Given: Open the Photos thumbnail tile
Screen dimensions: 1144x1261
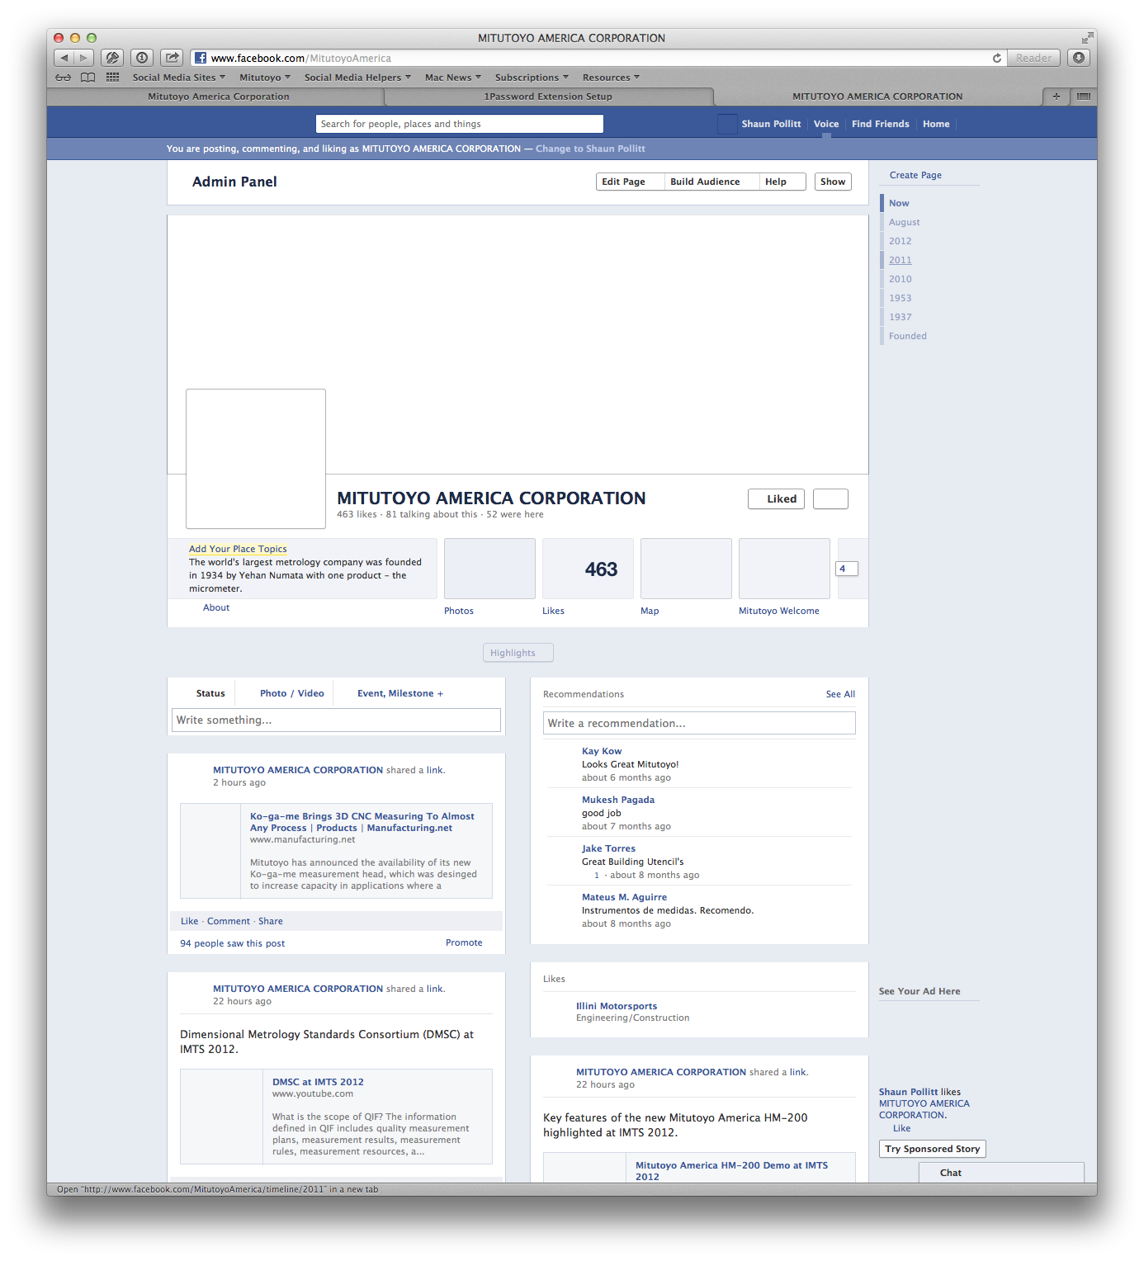Looking at the screenshot, I should (x=489, y=569).
